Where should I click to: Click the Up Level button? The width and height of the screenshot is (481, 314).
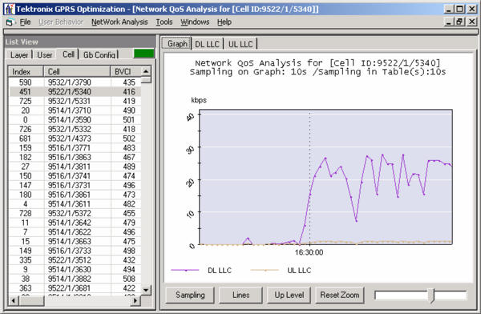pyautogui.click(x=289, y=295)
